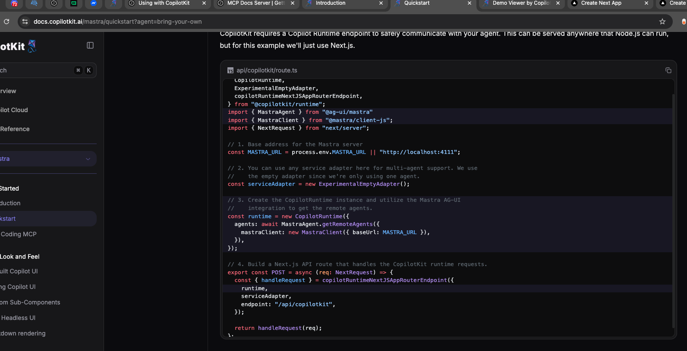Image resolution: width=687 pixels, height=351 pixels.
Task: Click the TypeScript file icon
Action: tap(230, 71)
